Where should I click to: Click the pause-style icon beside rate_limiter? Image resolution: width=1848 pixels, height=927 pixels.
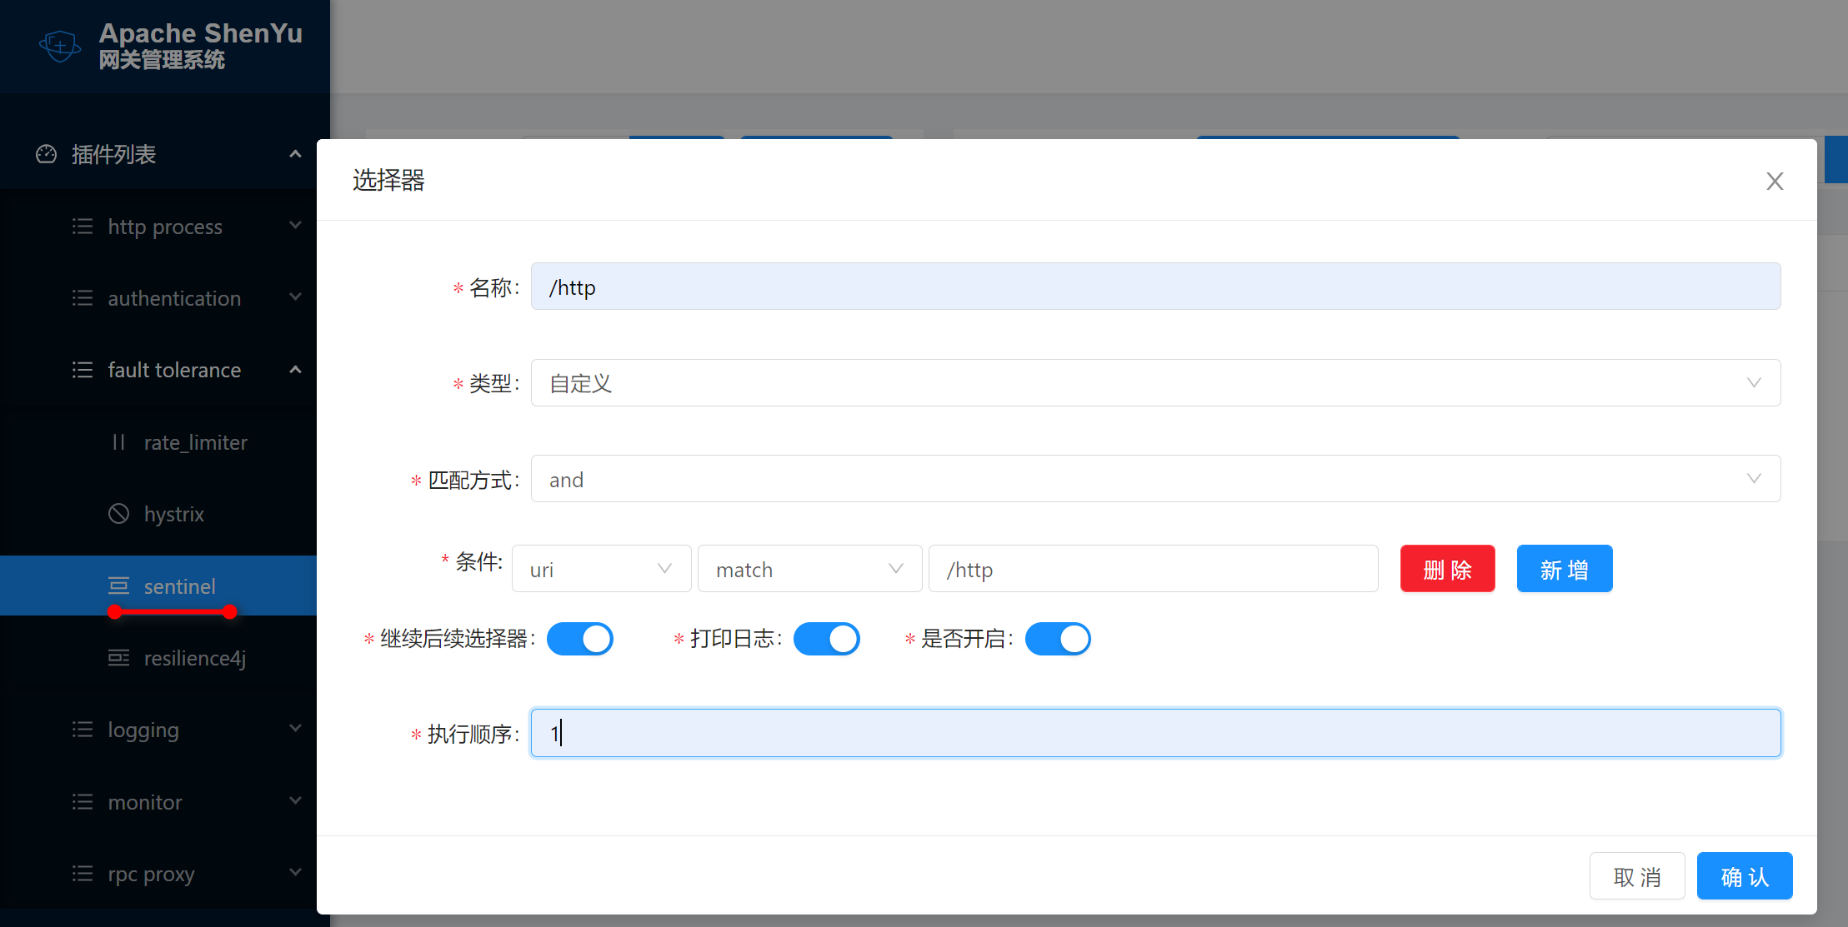[x=118, y=442]
